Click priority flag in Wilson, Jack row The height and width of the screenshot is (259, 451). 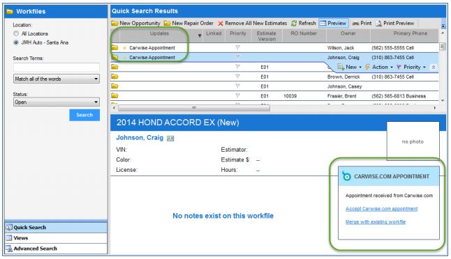237,47
